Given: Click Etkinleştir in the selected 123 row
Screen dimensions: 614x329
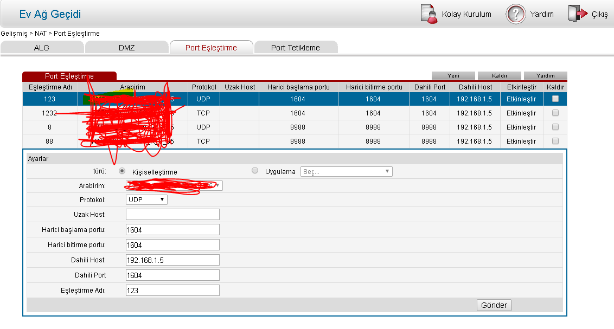Looking at the screenshot, I should point(521,99).
